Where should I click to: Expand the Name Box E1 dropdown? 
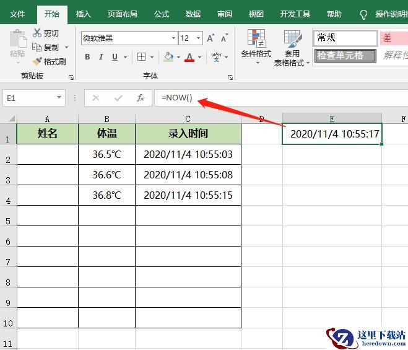pyautogui.click(x=59, y=98)
